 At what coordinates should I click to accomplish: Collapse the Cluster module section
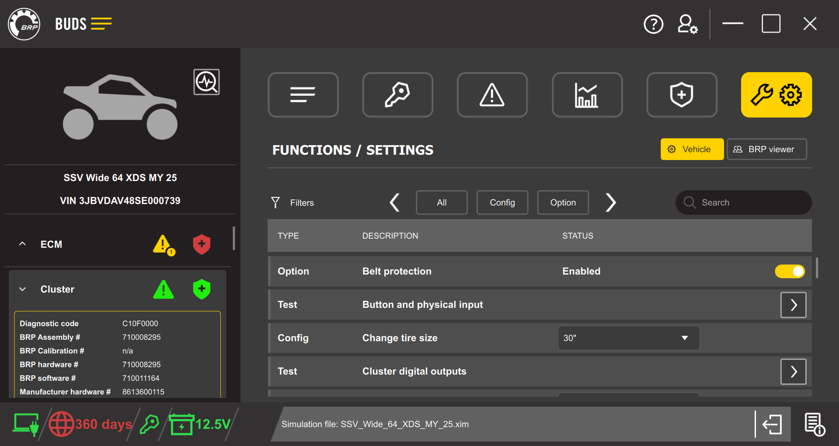[23, 289]
